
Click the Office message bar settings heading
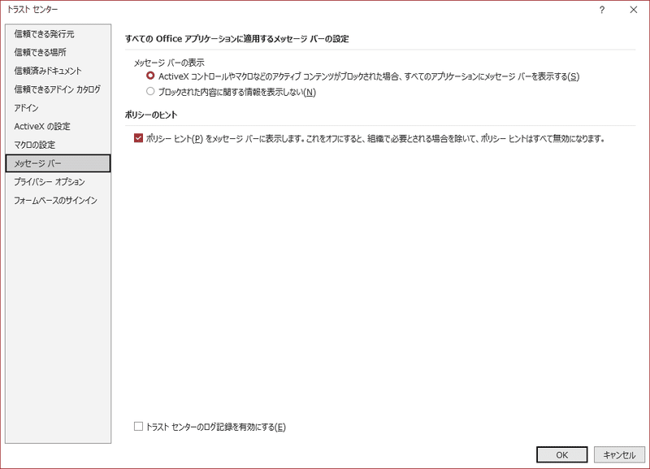point(236,39)
